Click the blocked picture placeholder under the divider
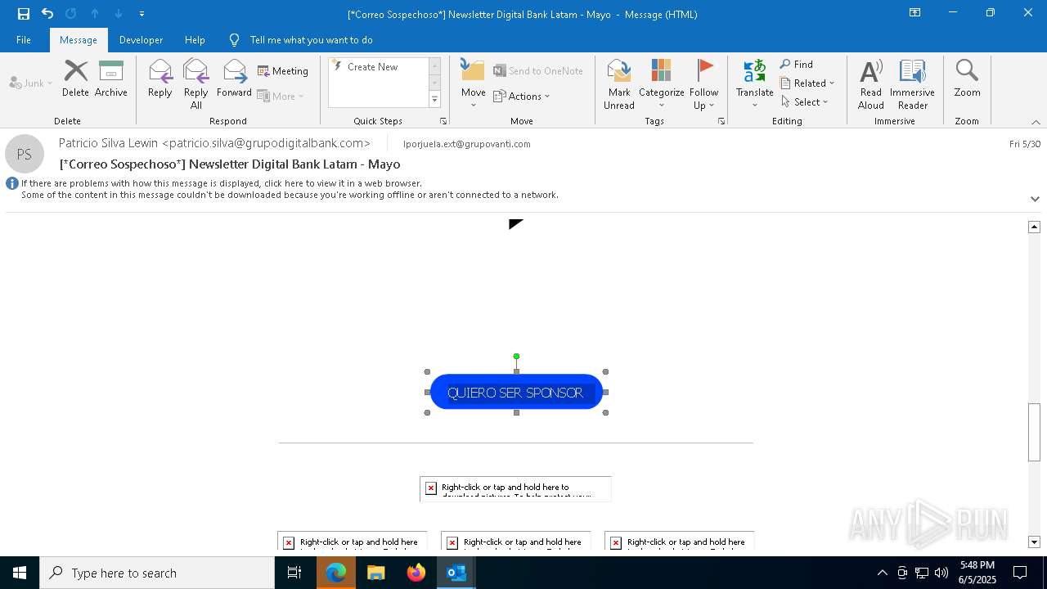This screenshot has width=1047, height=589. pyautogui.click(x=515, y=489)
